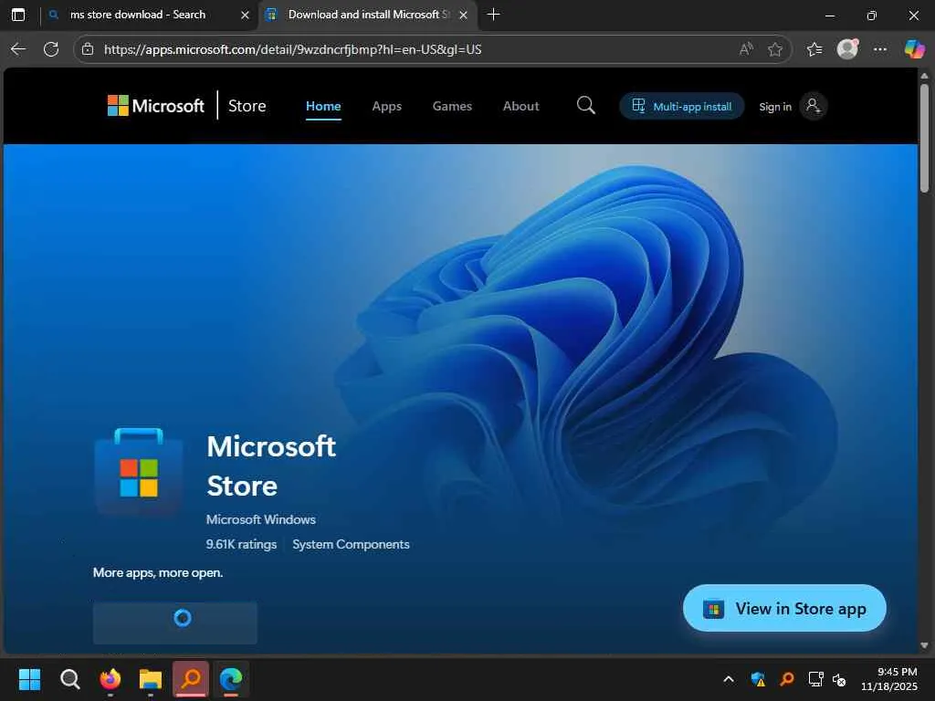This screenshot has width=935, height=701.
Task: Reload the page with the refresh icon
Action: (x=51, y=49)
